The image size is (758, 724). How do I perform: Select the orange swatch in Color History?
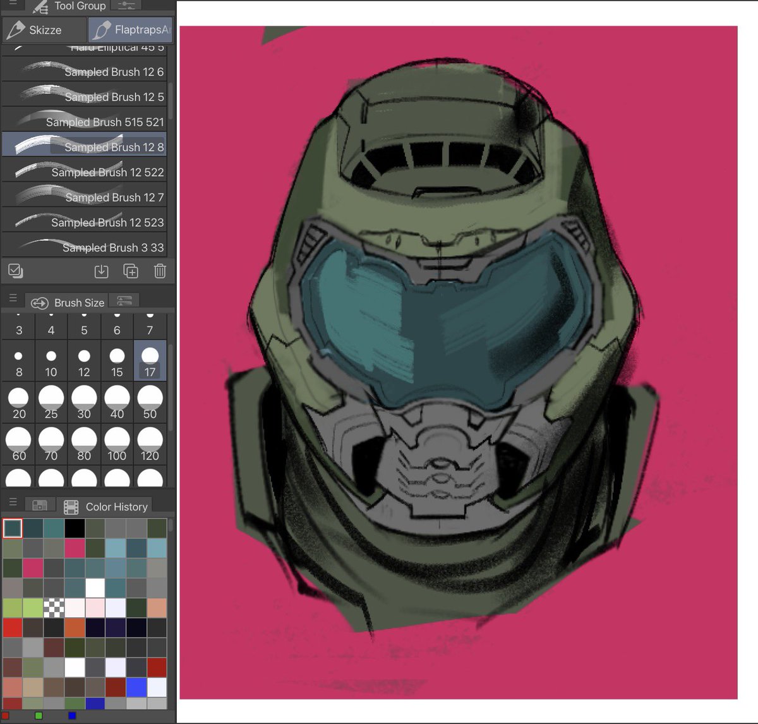[75, 627]
